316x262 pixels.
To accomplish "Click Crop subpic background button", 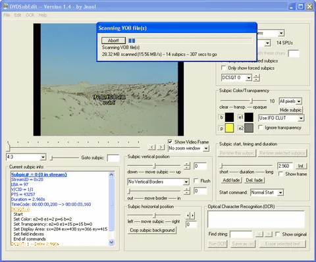I will [152, 230].
